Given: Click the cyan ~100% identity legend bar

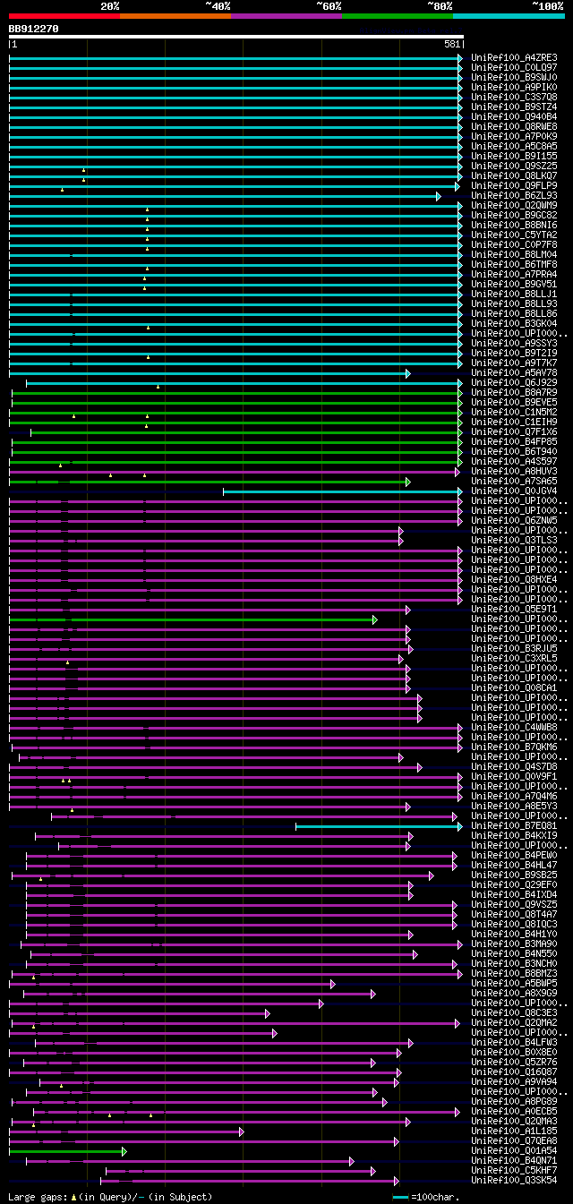Looking at the screenshot, I should (509, 15).
